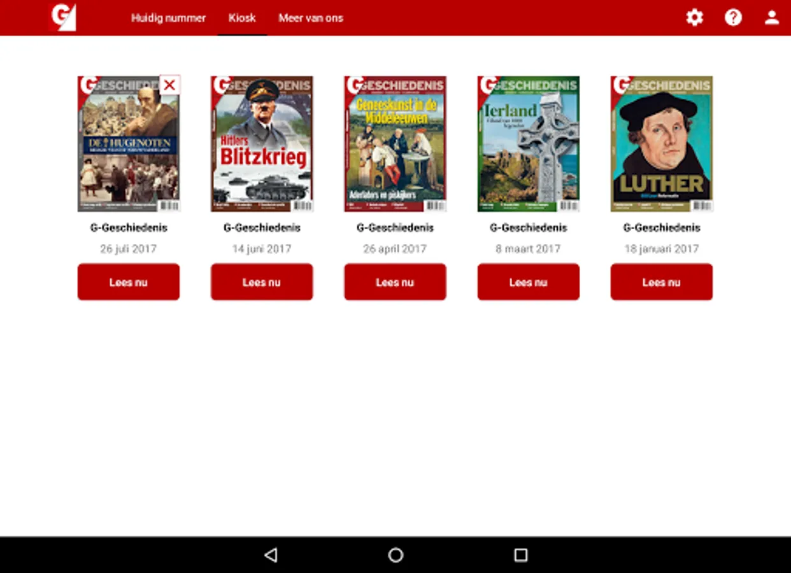Image resolution: width=791 pixels, height=573 pixels.
Task: Read the 14 juni 2017 issue now
Action: coord(262,282)
